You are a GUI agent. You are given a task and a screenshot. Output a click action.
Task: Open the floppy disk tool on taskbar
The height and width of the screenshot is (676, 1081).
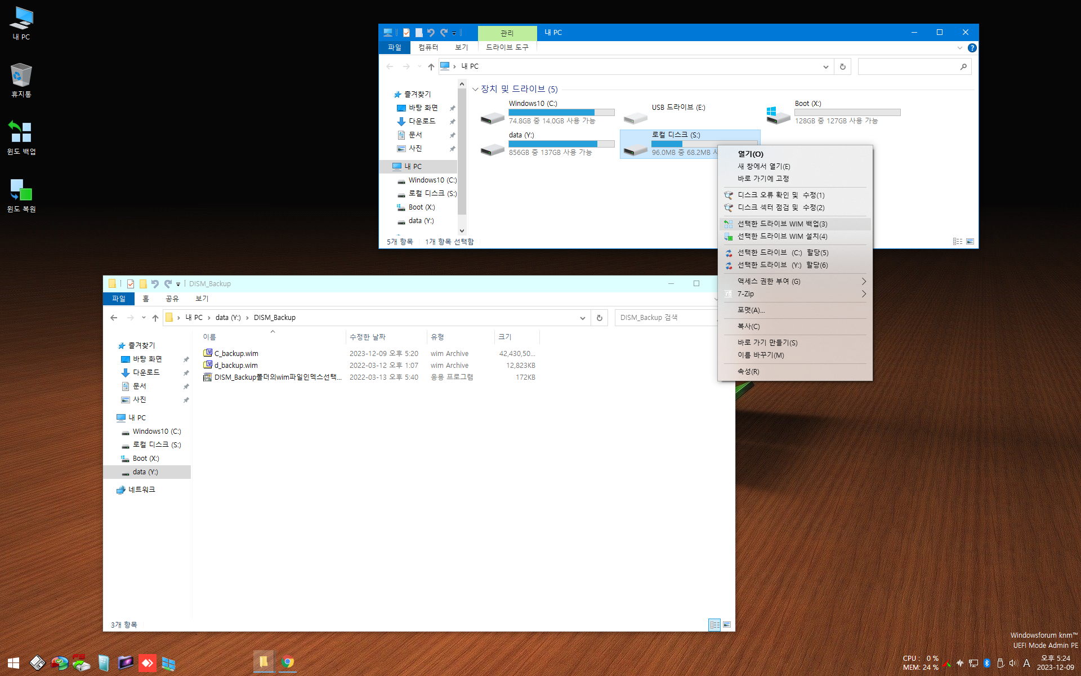pyautogui.click(x=37, y=662)
